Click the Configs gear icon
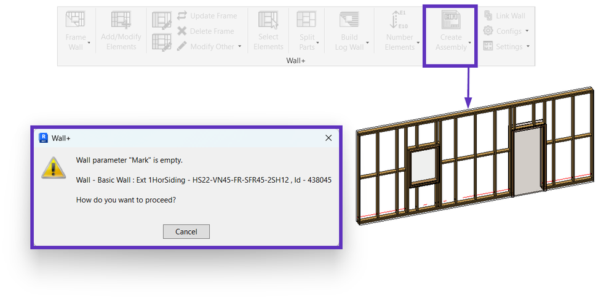The height and width of the screenshot is (301, 609). pyautogui.click(x=488, y=31)
